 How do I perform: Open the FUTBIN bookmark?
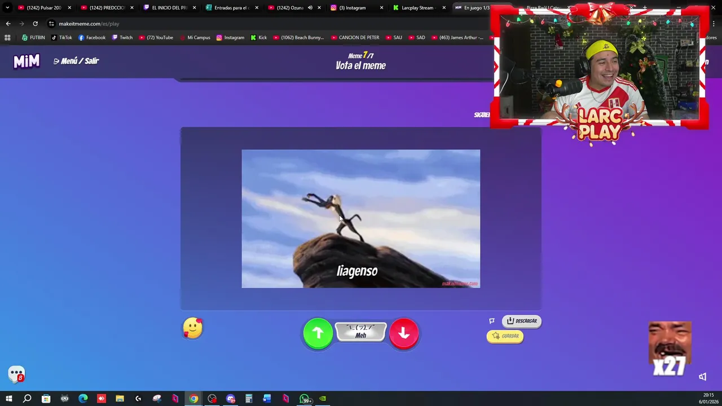pos(33,38)
